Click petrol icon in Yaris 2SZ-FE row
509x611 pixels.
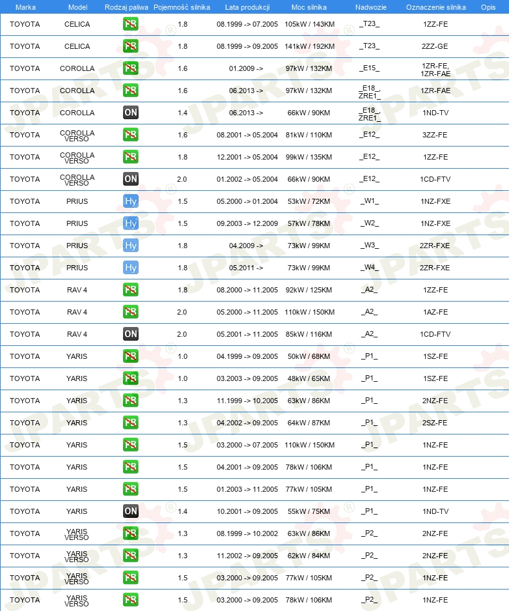(130, 423)
